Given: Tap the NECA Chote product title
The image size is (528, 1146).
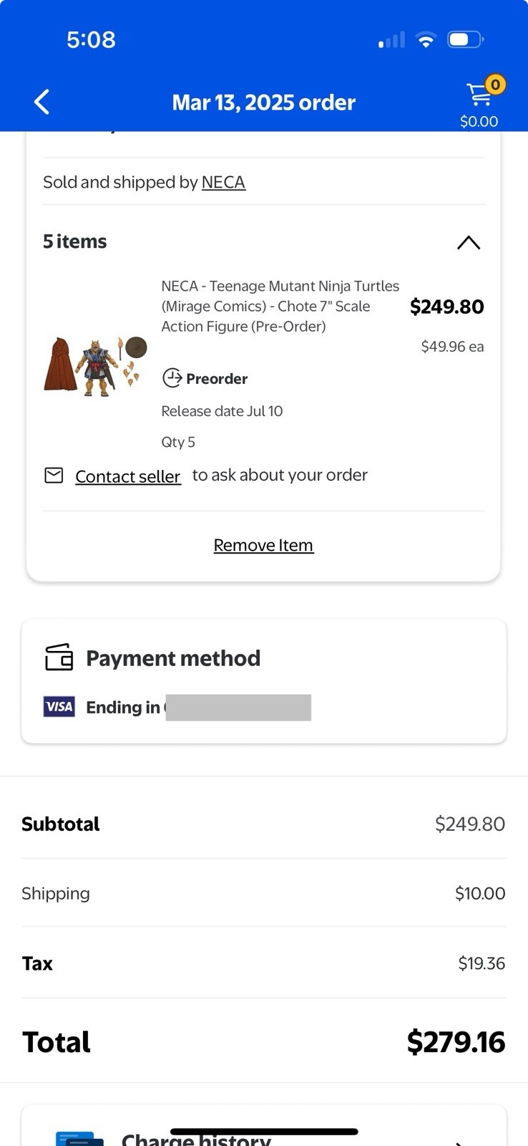Looking at the screenshot, I should pos(280,306).
